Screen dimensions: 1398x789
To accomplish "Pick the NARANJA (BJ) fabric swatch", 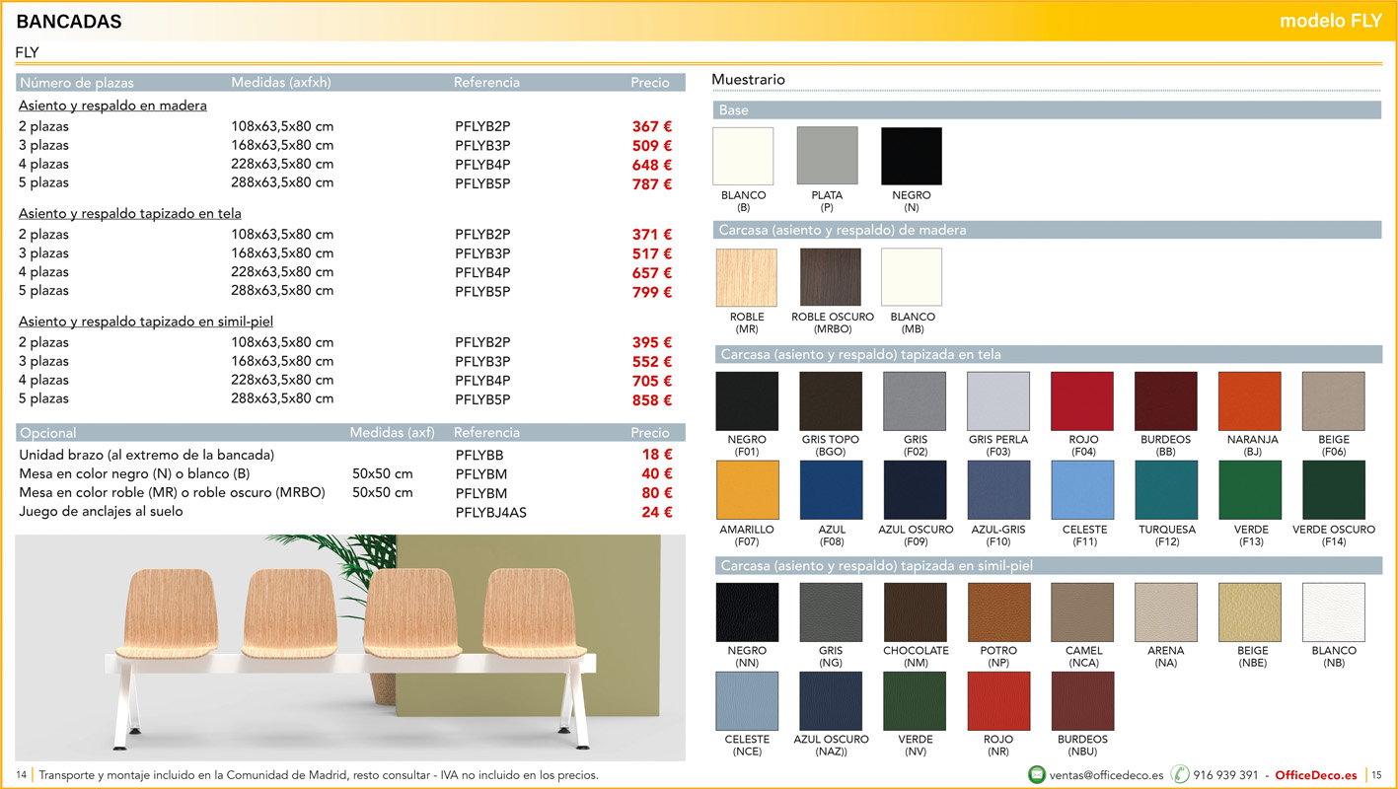I will [1250, 401].
